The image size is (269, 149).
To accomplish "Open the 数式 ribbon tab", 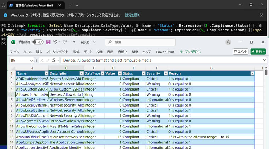I will (76, 52).
